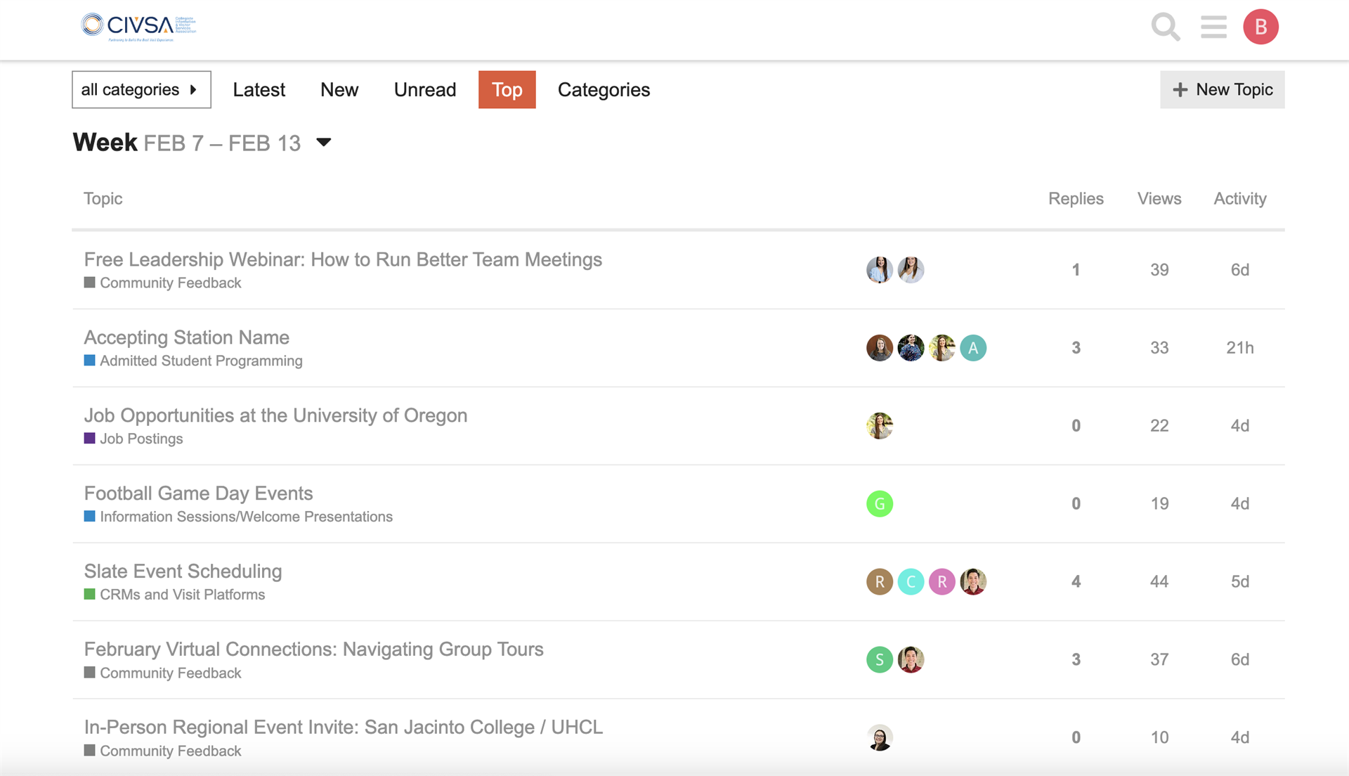Open the Week period dropdown arrow

coord(323,143)
